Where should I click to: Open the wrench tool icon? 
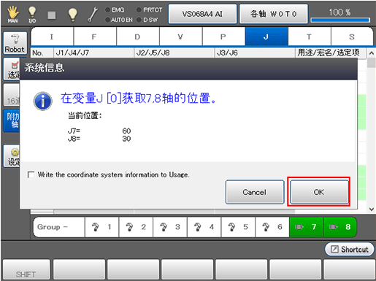tap(93, 15)
